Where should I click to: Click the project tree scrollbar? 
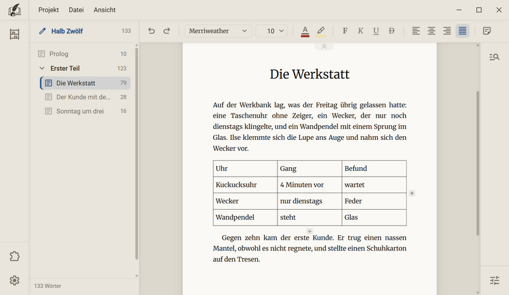point(137,153)
